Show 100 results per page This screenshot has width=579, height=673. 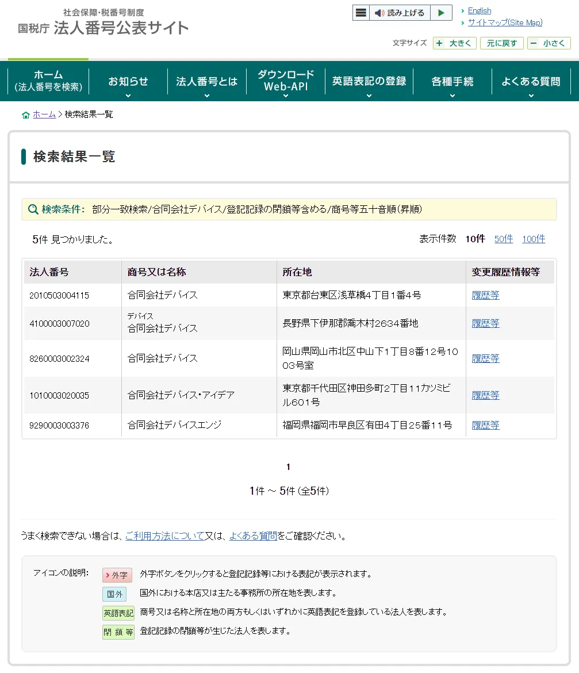click(533, 239)
